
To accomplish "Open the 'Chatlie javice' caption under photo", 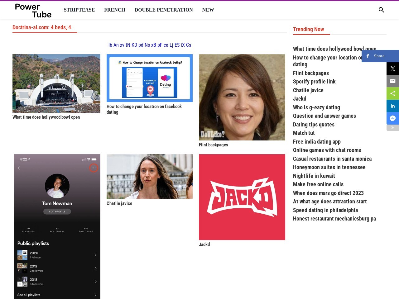I will [119, 203].
